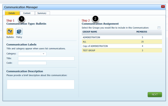Focus the Title input field
This screenshot has height=106, width=168.
tap(46, 58)
